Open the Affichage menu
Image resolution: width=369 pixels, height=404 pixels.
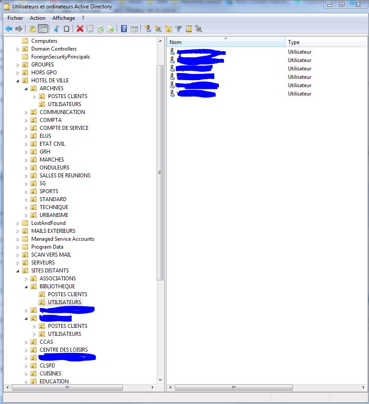pos(64,18)
